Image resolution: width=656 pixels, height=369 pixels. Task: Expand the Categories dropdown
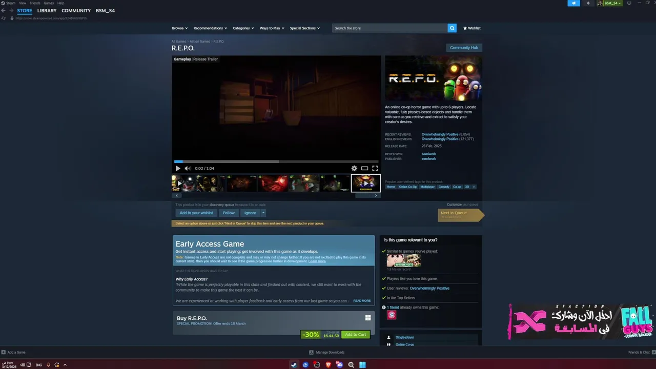coord(243,28)
